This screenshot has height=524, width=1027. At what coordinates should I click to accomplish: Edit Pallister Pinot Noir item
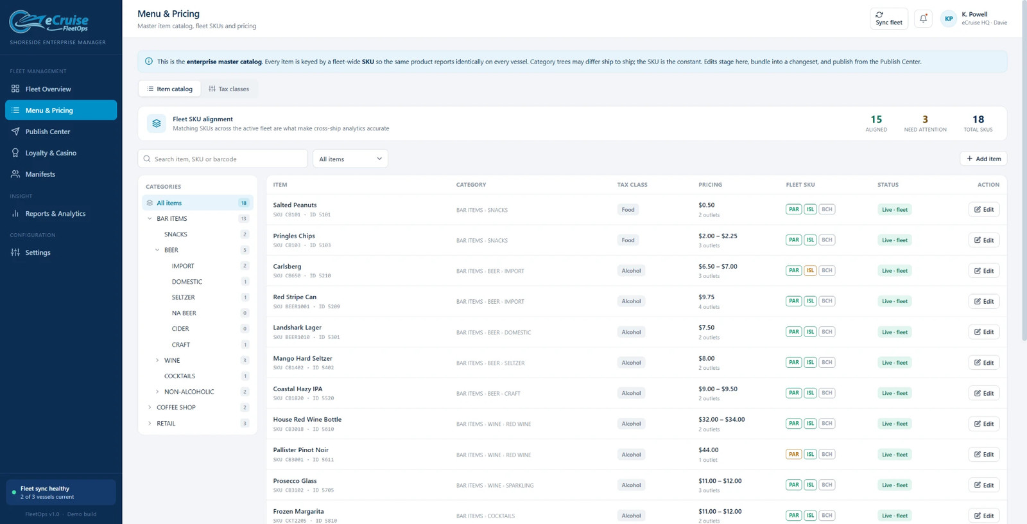coord(983,454)
